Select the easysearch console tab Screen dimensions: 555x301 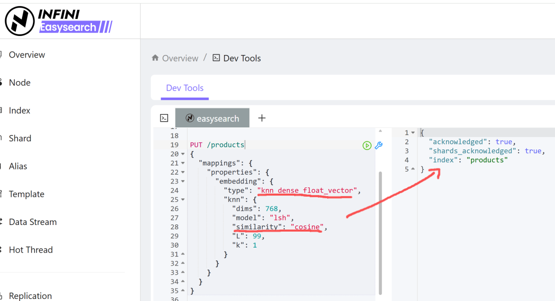(212, 118)
